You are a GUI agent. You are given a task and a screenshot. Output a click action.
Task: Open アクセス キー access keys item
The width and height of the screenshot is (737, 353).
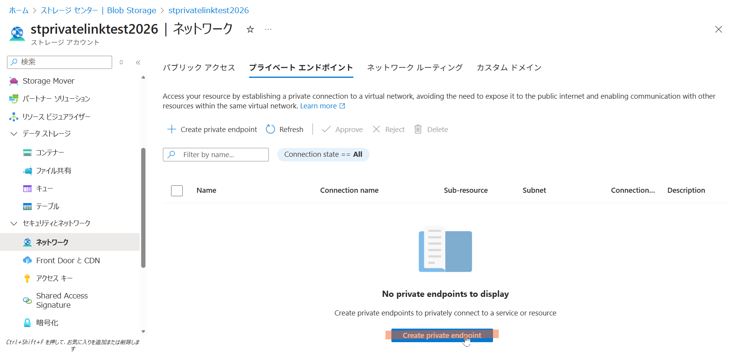54,278
